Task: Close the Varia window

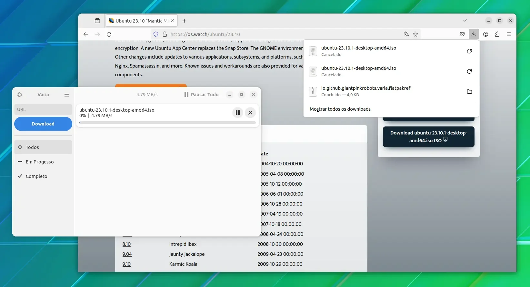Action: [x=254, y=95]
